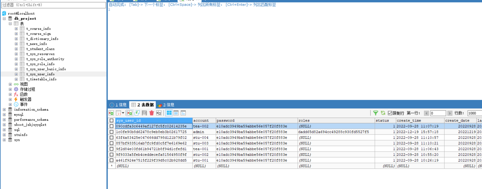
Task: Sort by the account column header
Action: (204, 121)
